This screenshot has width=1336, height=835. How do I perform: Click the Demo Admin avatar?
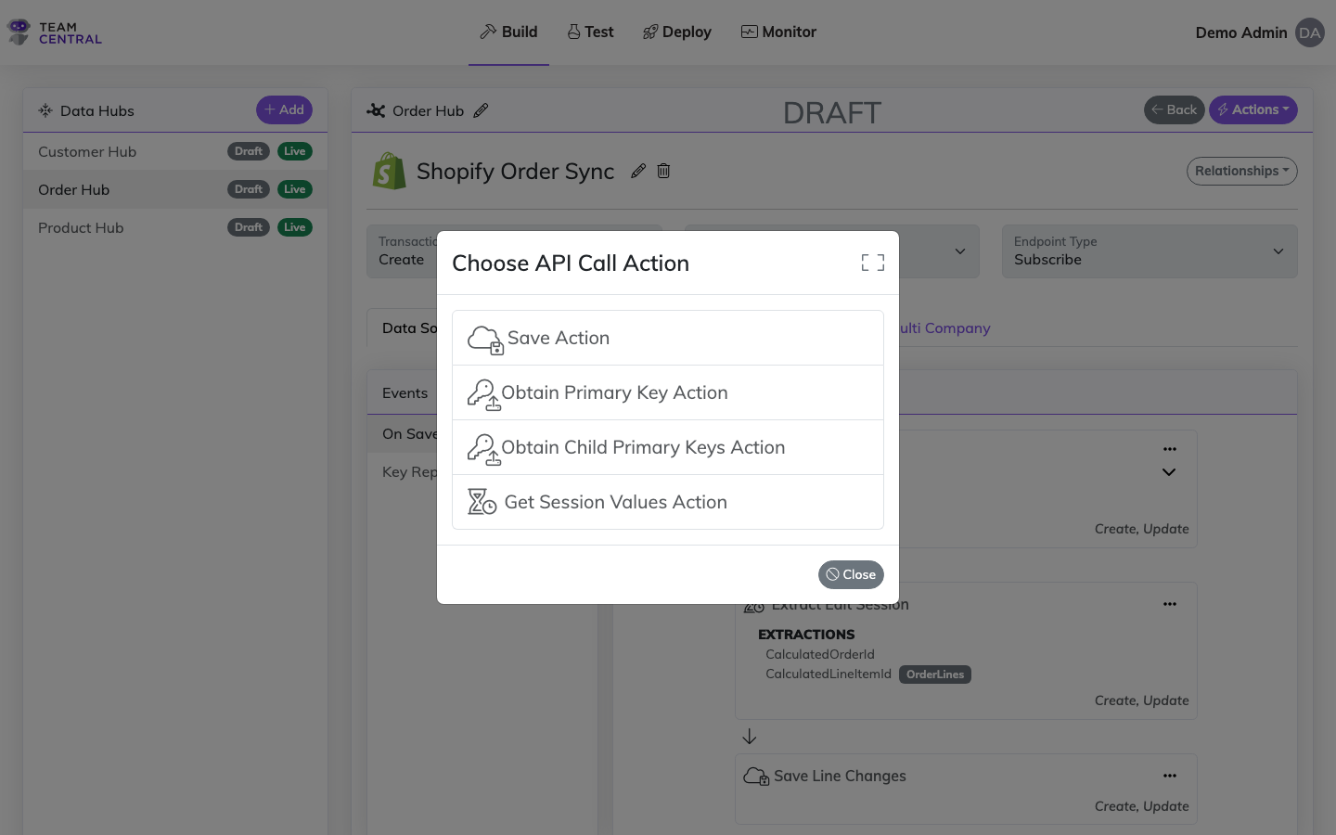pos(1309,32)
